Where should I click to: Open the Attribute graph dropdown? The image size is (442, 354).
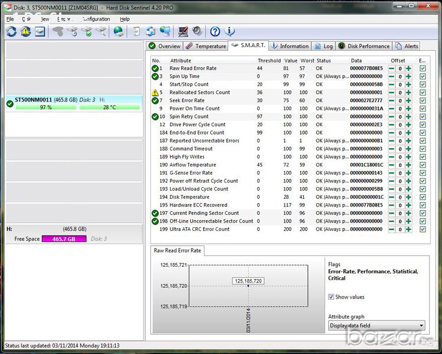click(x=376, y=326)
